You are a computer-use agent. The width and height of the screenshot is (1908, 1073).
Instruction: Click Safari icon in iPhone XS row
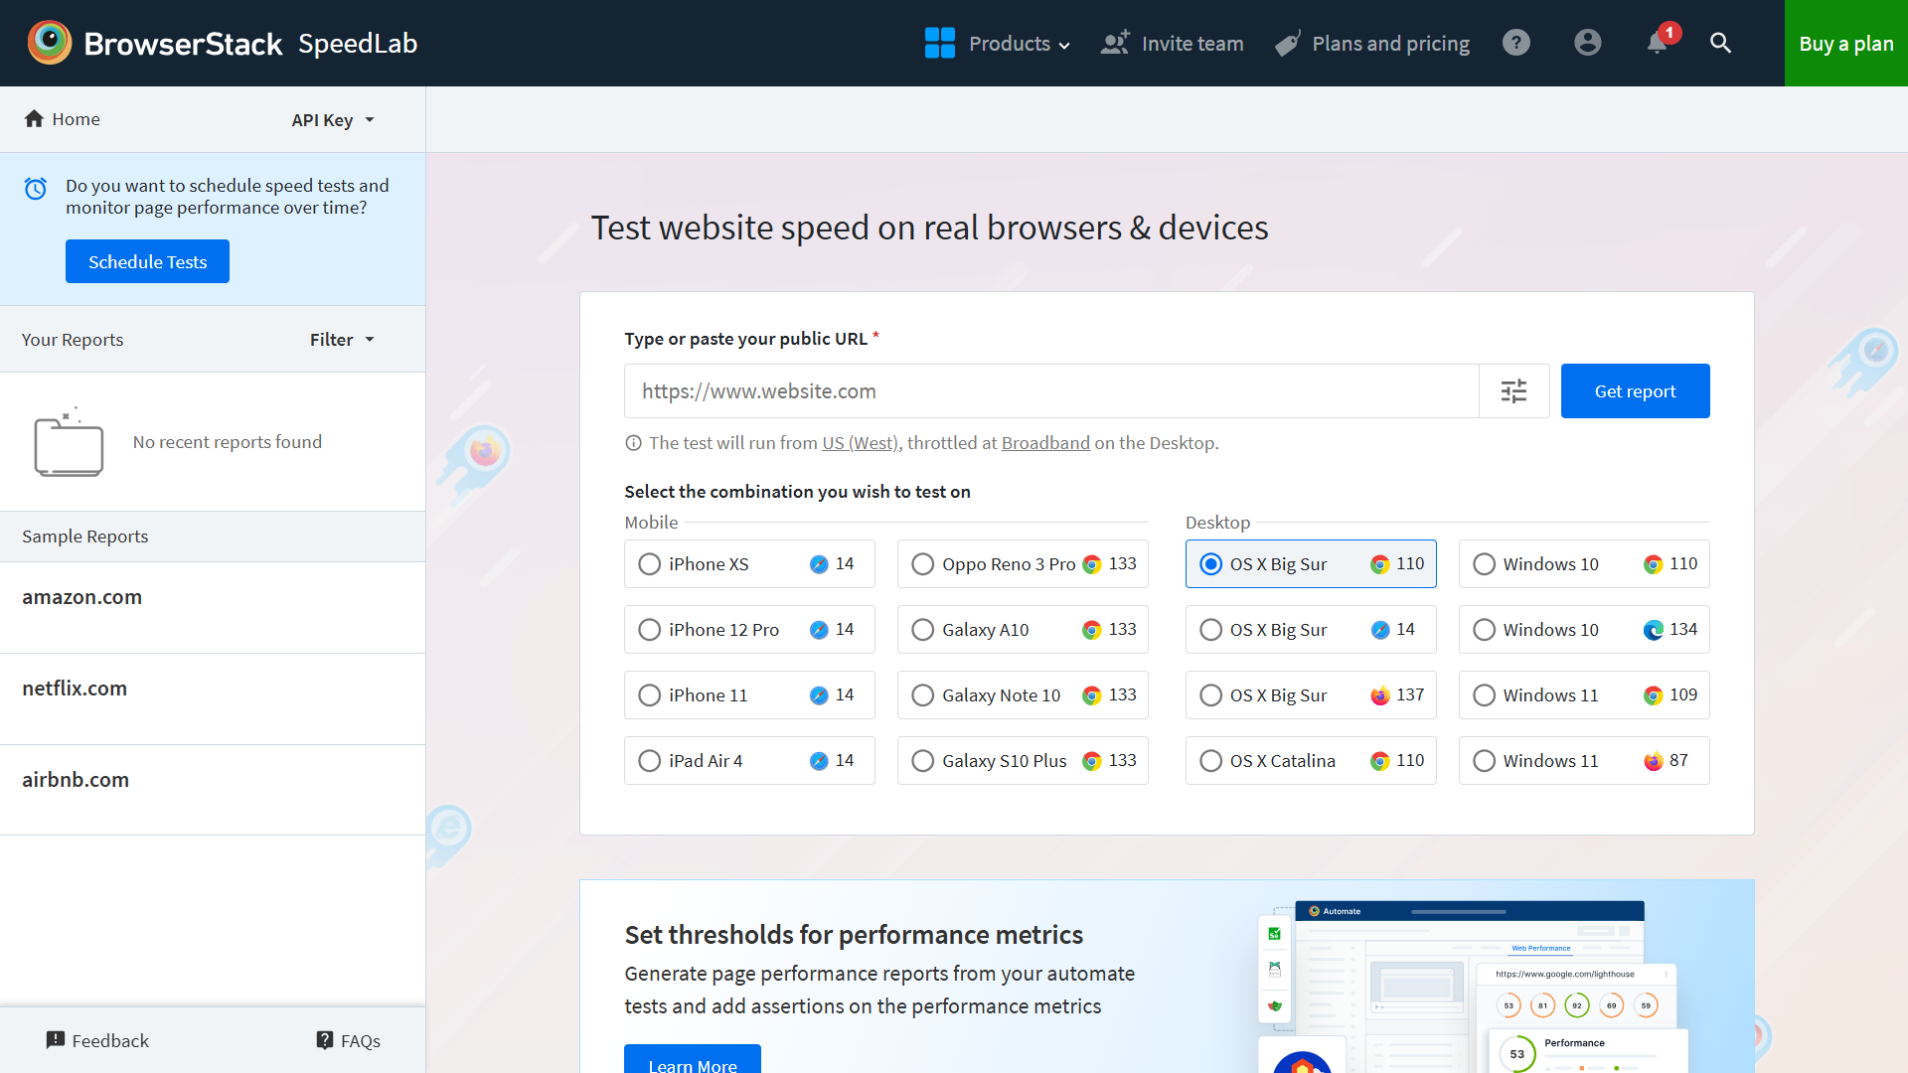pyautogui.click(x=819, y=564)
